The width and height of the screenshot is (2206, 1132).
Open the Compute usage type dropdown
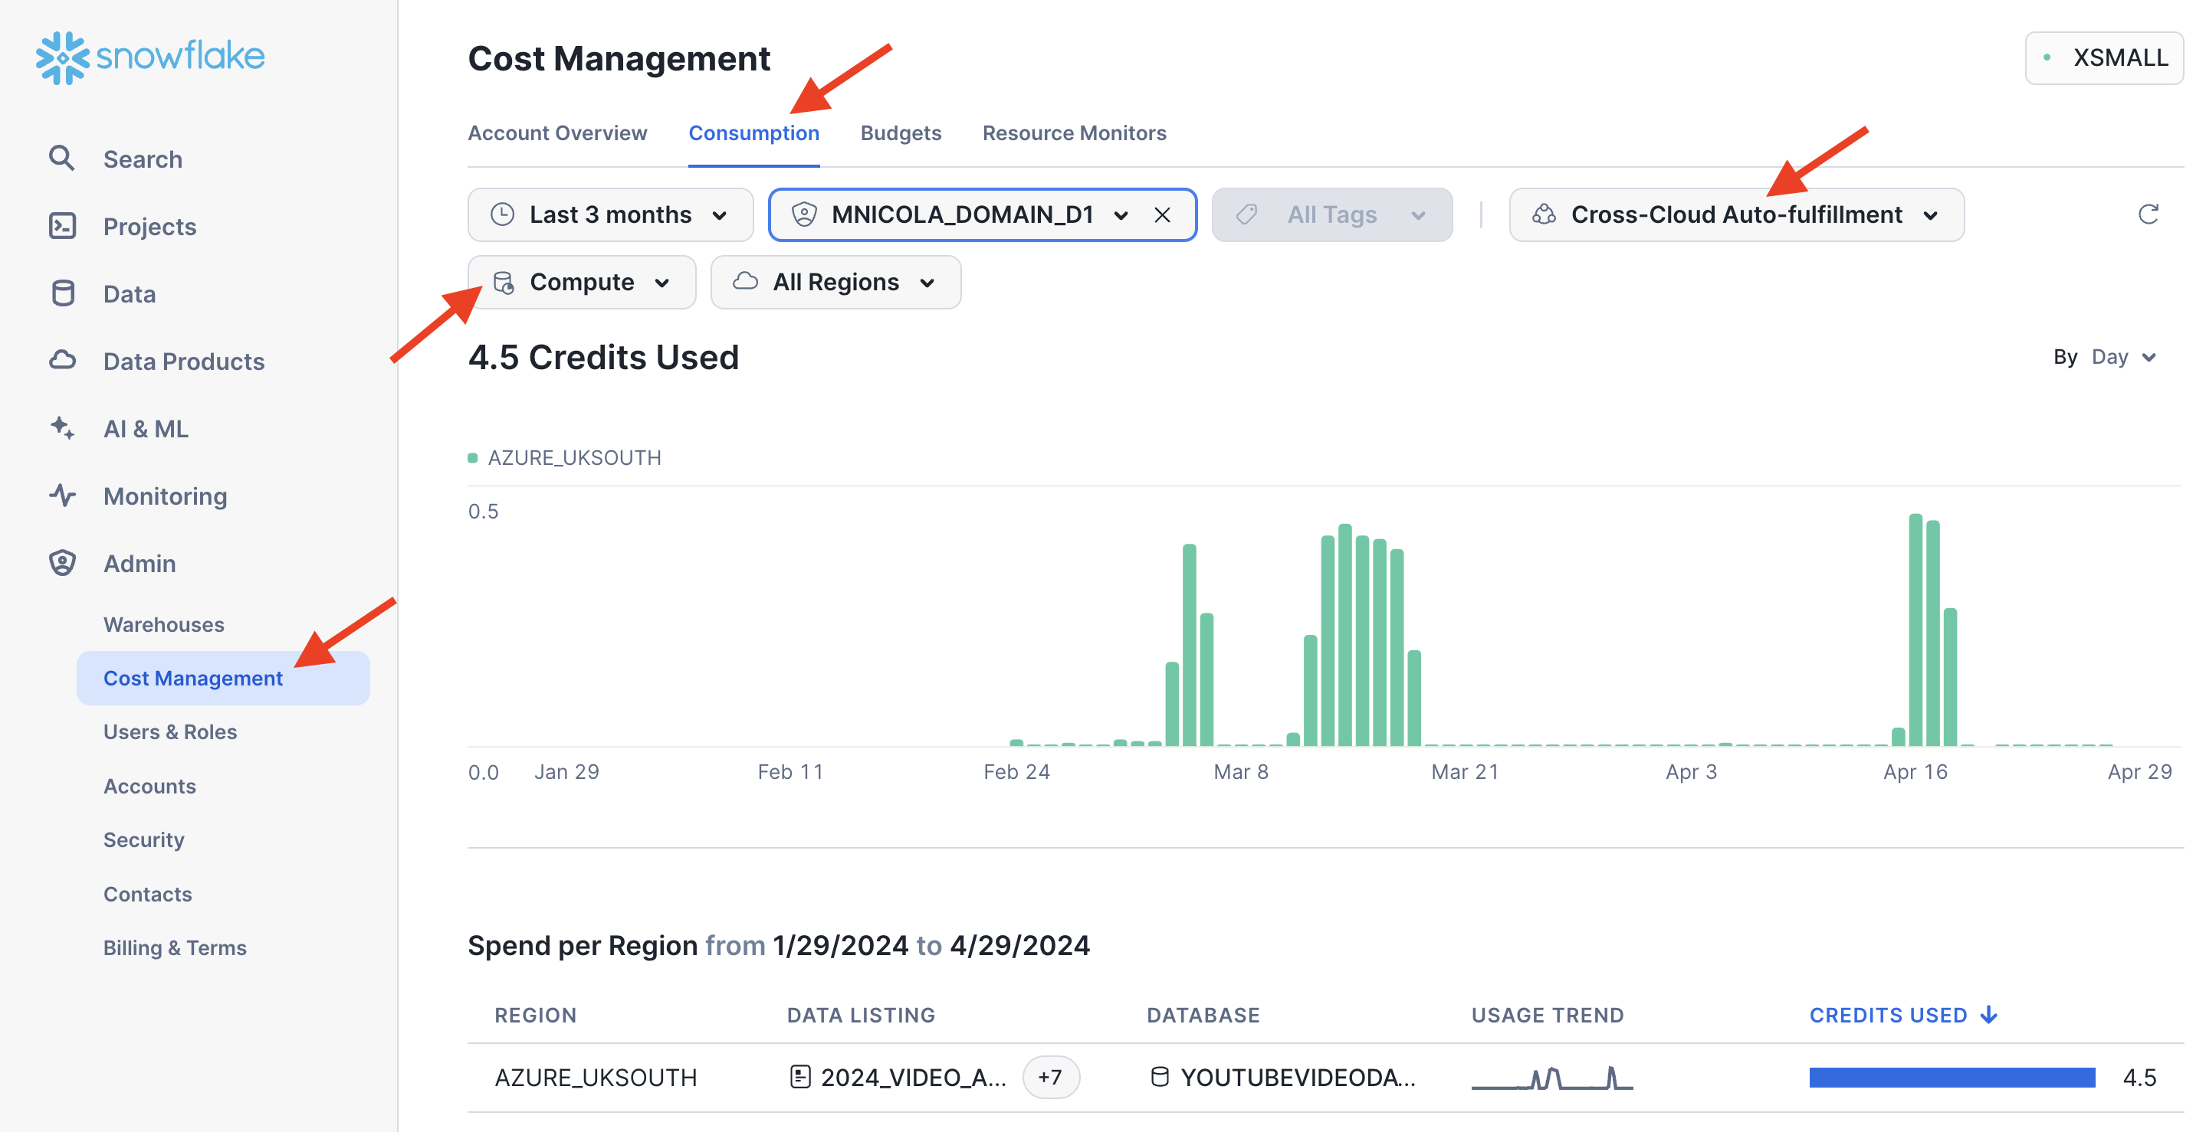point(582,283)
